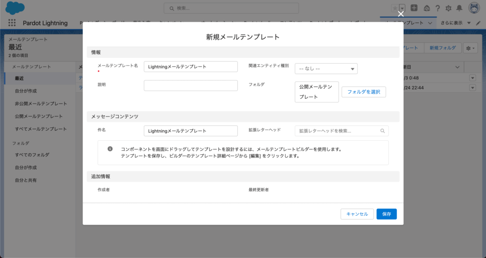Click the キャンセル button
This screenshot has height=258, width=486.
click(x=357, y=214)
